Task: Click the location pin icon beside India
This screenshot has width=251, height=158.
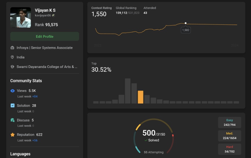Action: tap(12, 57)
